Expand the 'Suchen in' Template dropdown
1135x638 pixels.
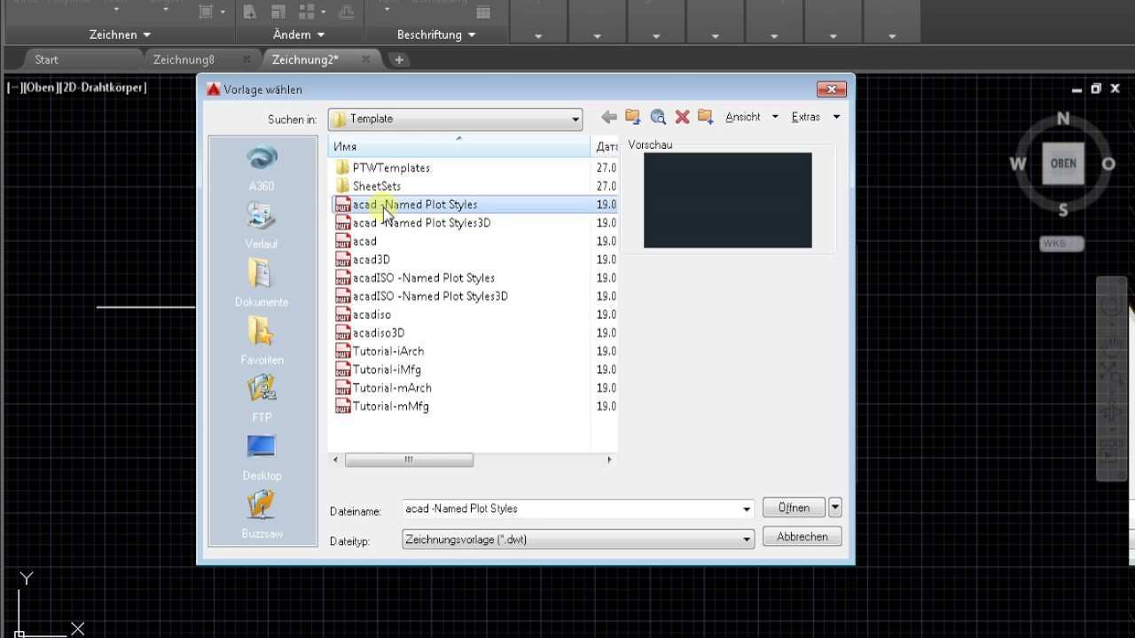tap(575, 119)
